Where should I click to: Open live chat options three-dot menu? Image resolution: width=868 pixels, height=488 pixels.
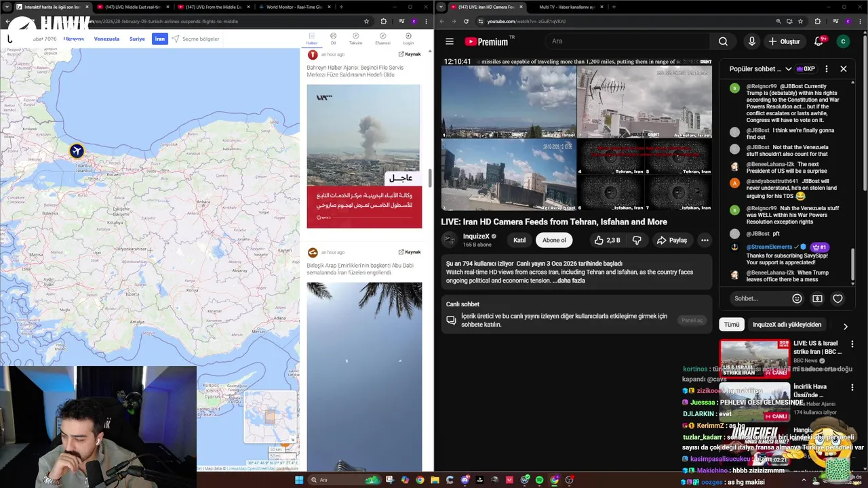[826, 68]
